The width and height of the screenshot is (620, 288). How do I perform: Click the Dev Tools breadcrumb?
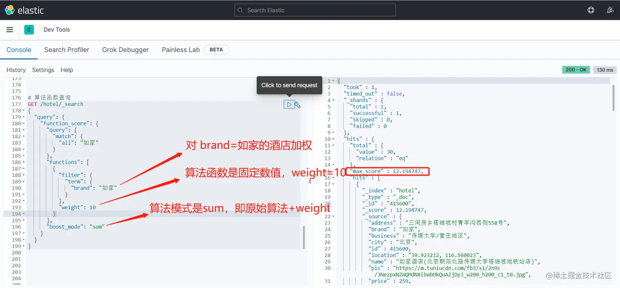tap(57, 30)
